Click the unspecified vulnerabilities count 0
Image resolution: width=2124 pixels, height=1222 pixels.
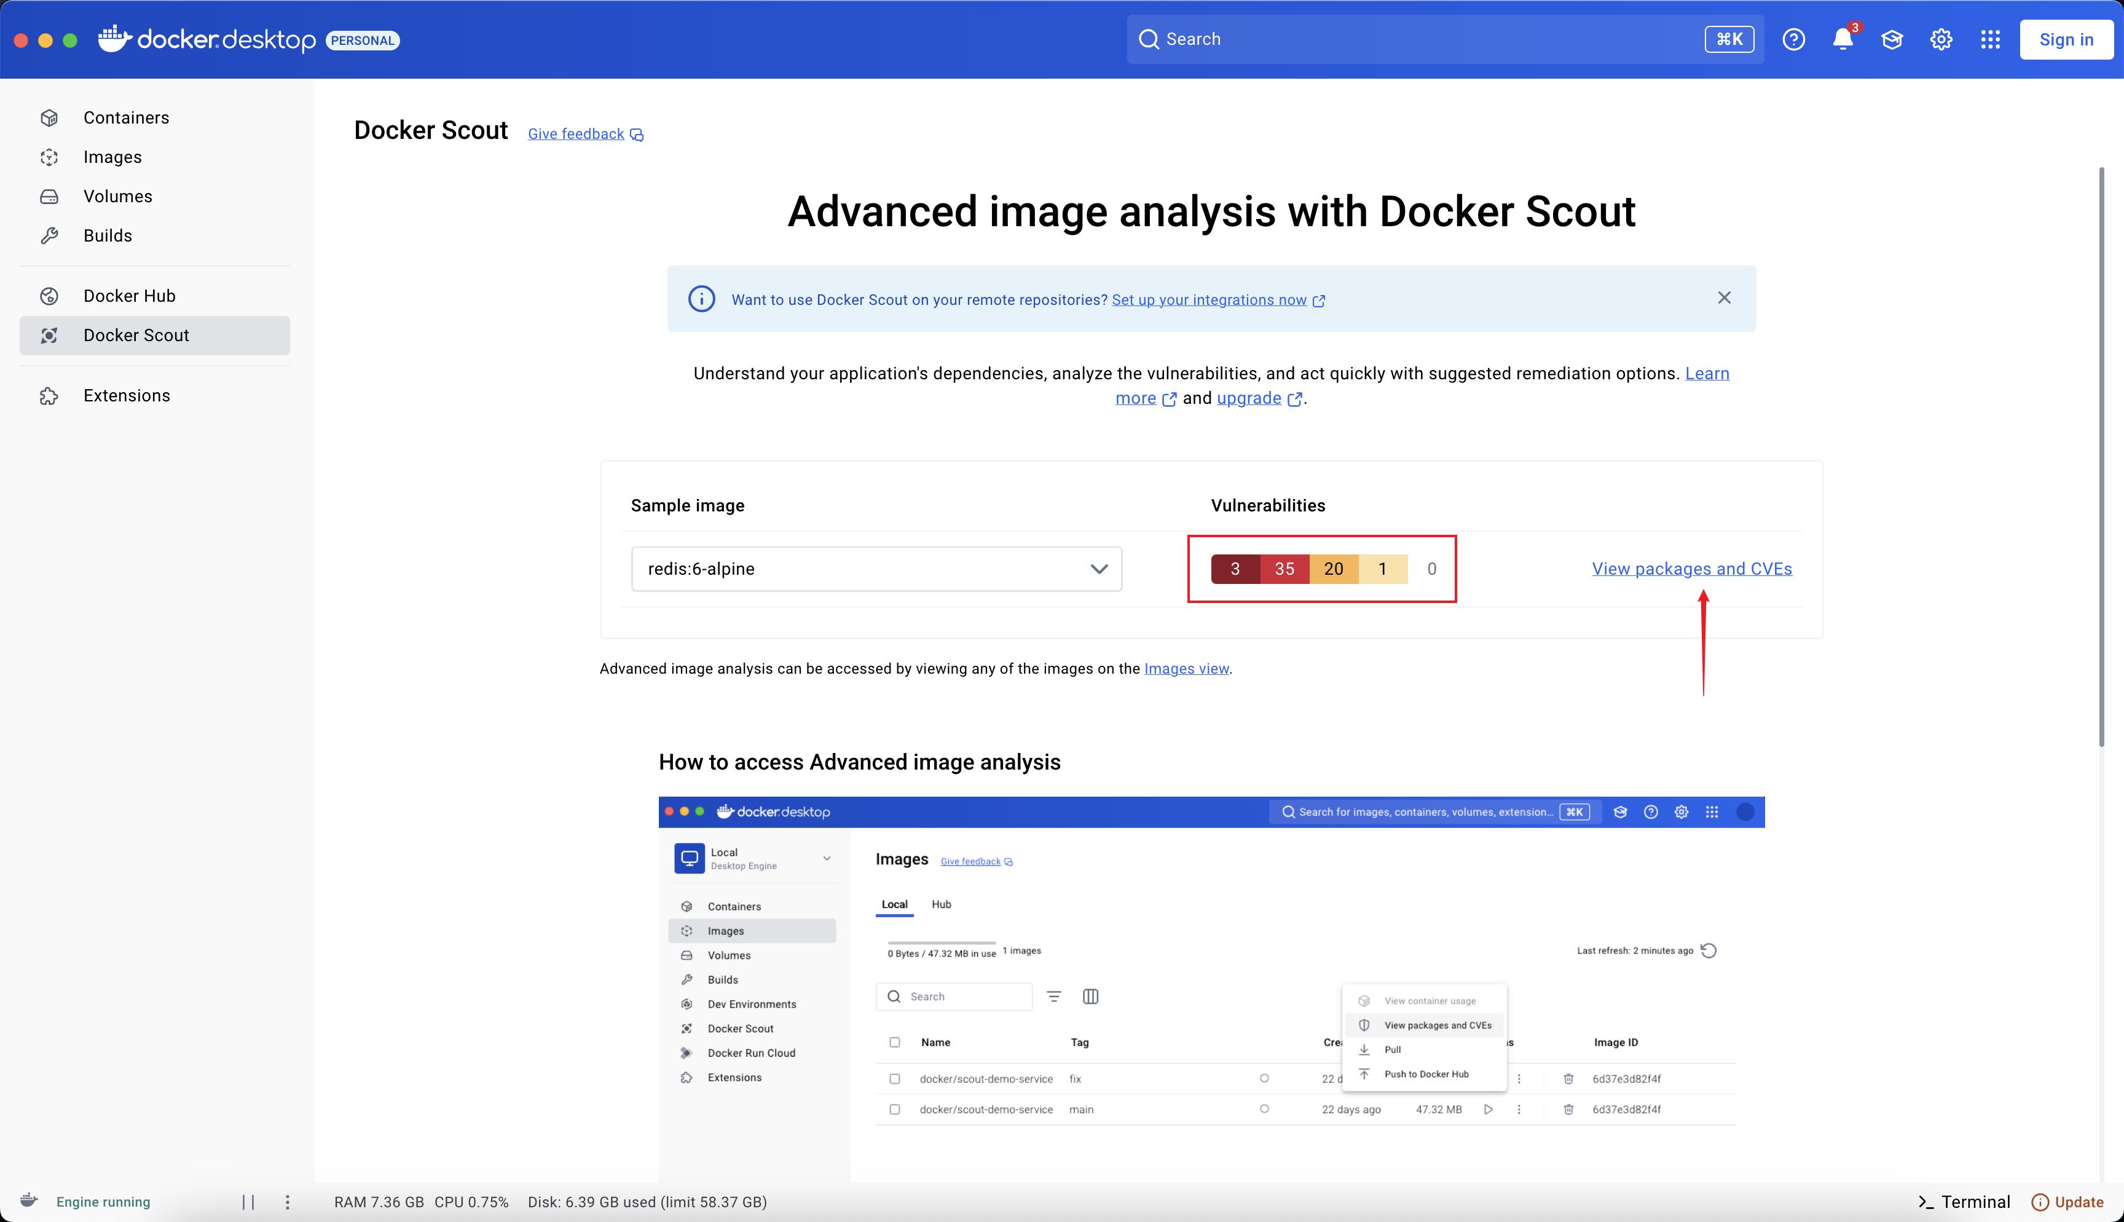[x=1432, y=569]
